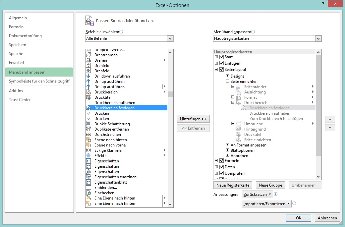Click the Drehen command icon
The height and width of the screenshot is (227, 345).
88,60
